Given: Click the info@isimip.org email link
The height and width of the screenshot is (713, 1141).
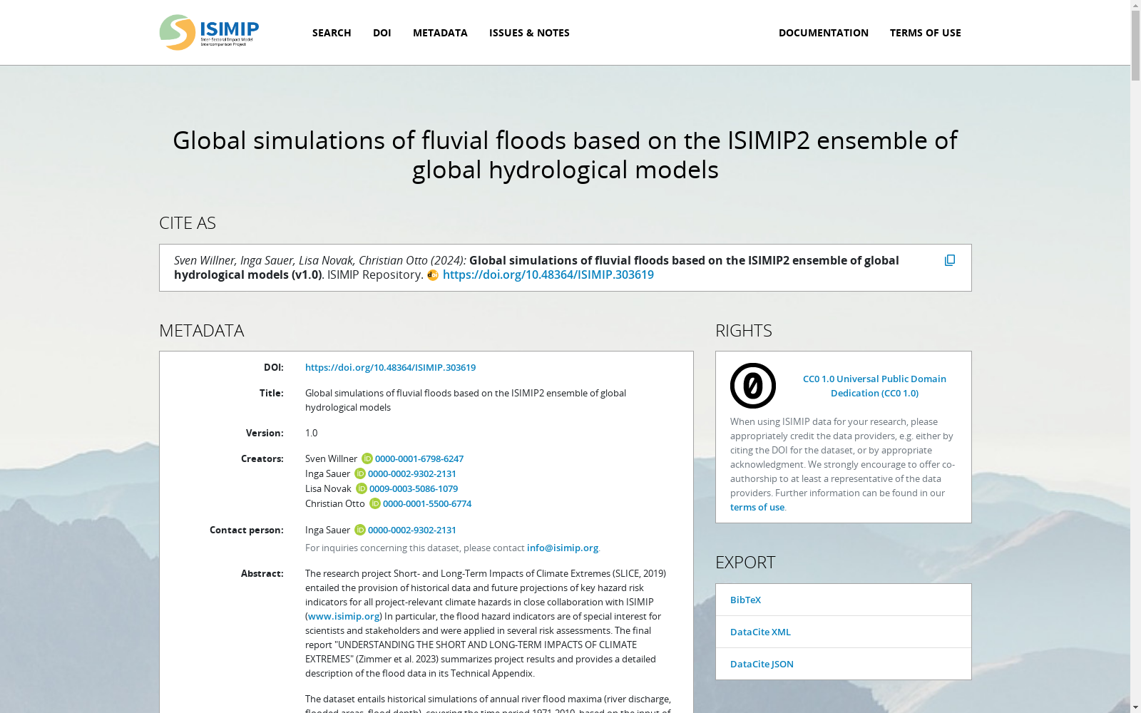Looking at the screenshot, I should pos(563,548).
